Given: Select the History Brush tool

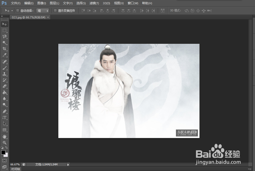Looking at the screenshot, I should click(x=4, y=80).
